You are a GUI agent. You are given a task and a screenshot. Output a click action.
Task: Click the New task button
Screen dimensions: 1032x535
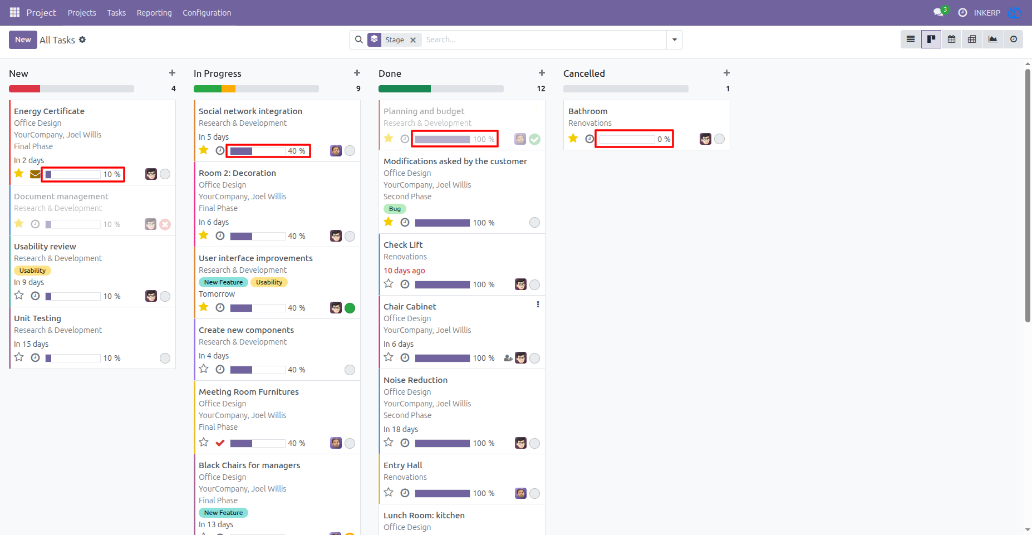coord(23,40)
